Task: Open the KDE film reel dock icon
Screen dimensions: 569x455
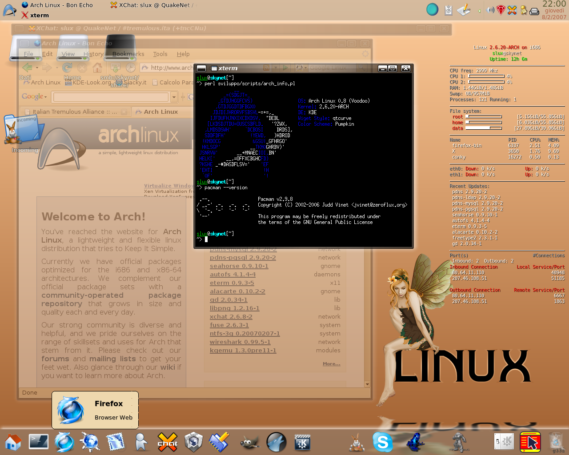Action: pyautogui.click(x=302, y=442)
